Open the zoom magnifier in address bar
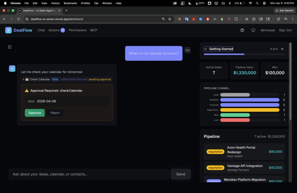The image size is (297, 193). [163, 19]
